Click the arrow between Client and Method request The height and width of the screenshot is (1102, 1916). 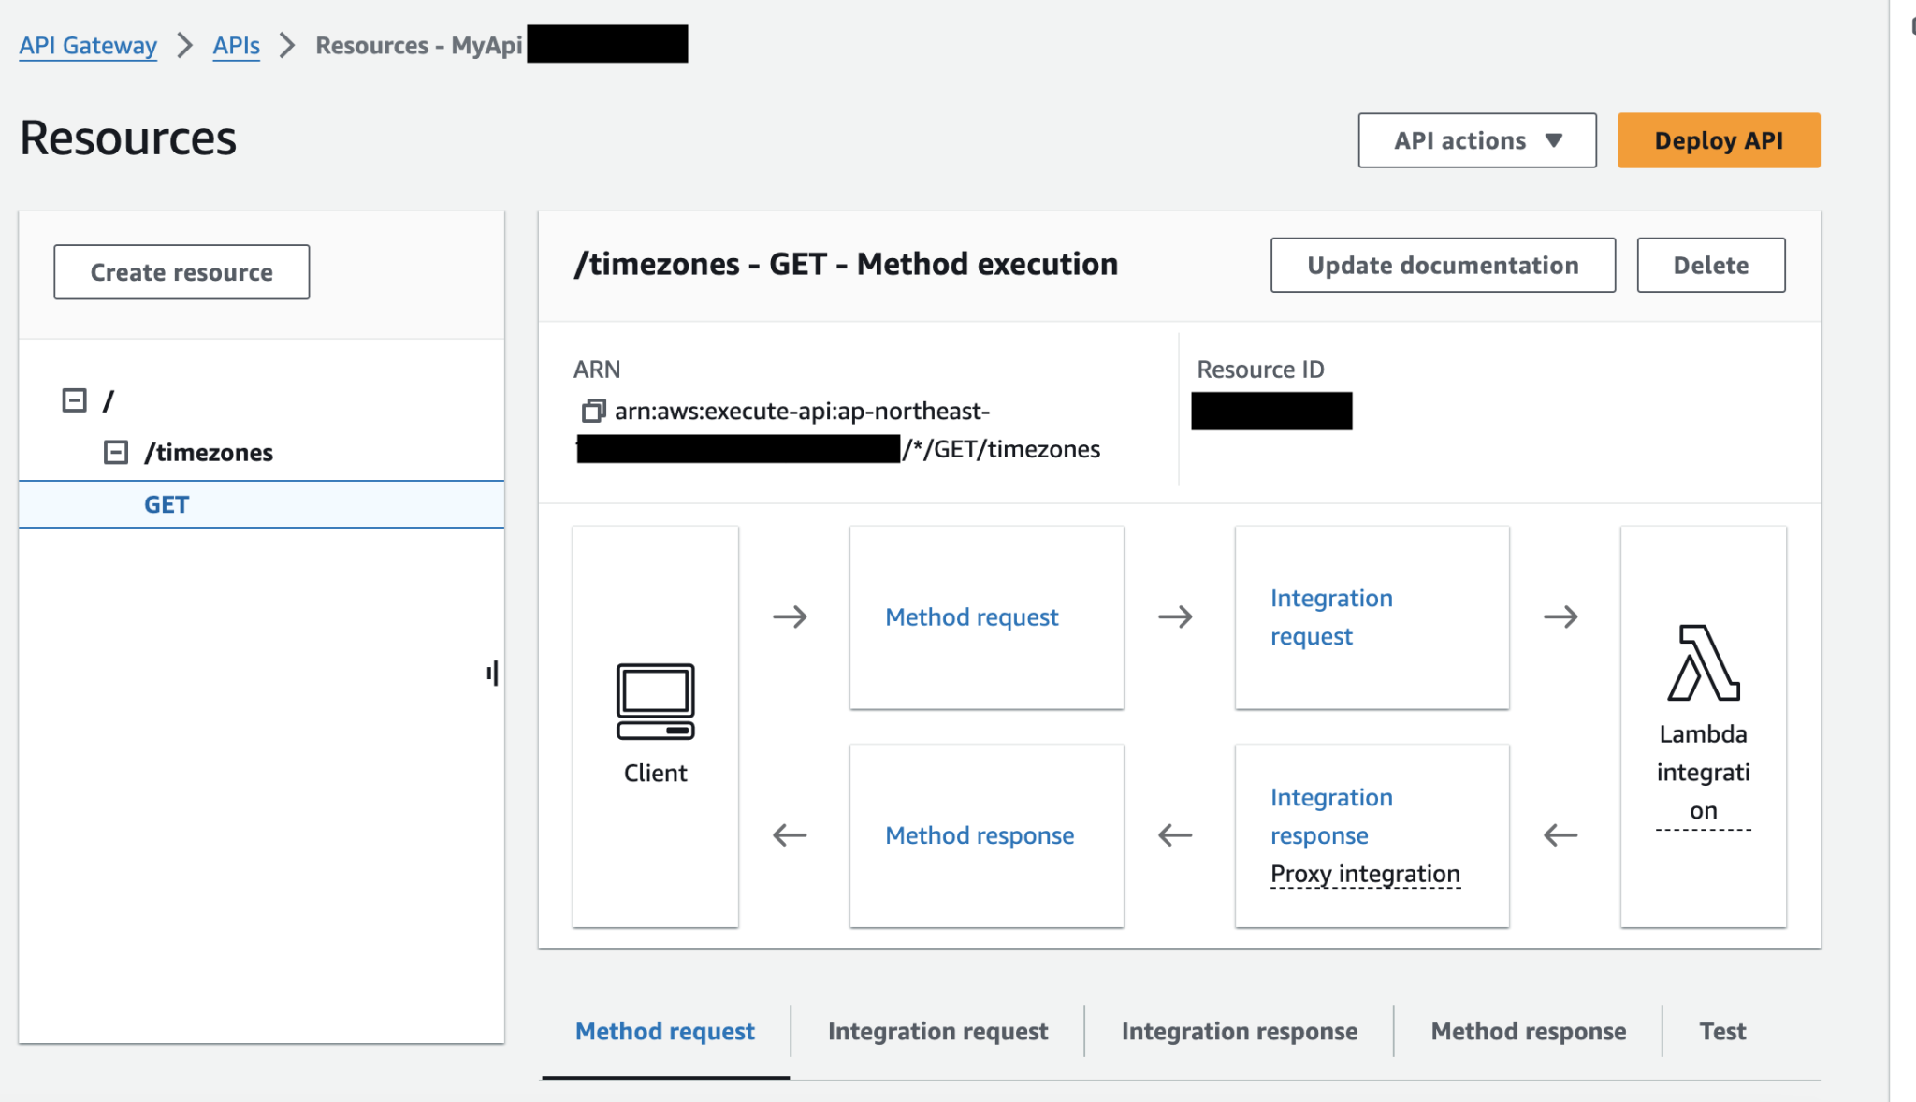[x=791, y=616]
